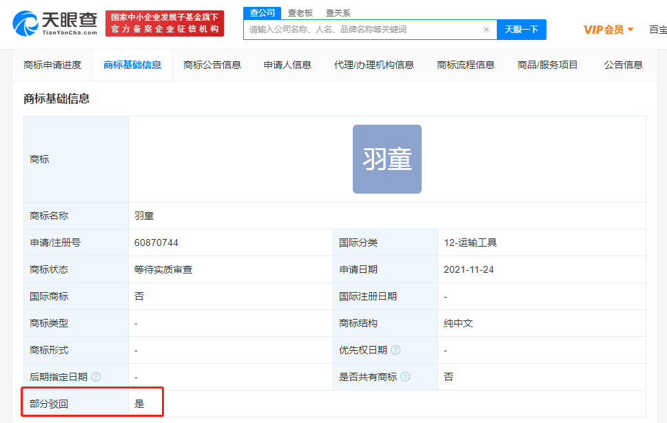Open the 羽童 trademark image thumbnail
The height and width of the screenshot is (423, 667).
(x=387, y=159)
